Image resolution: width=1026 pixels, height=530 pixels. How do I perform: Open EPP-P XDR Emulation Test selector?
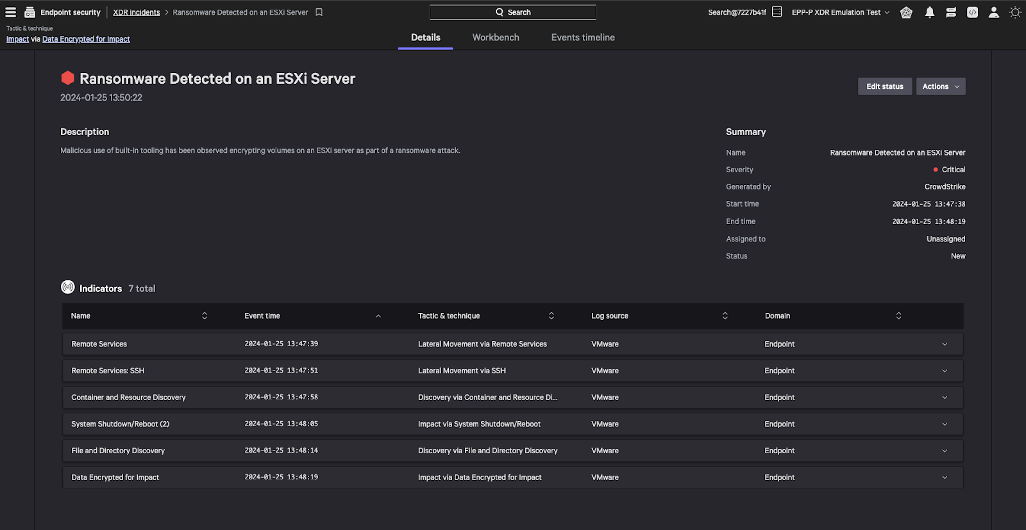click(x=841, y=12)
